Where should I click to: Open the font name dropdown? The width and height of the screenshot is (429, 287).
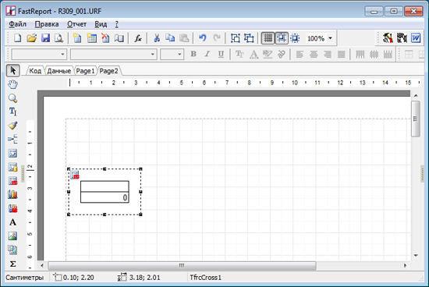[x=153, y=54]
